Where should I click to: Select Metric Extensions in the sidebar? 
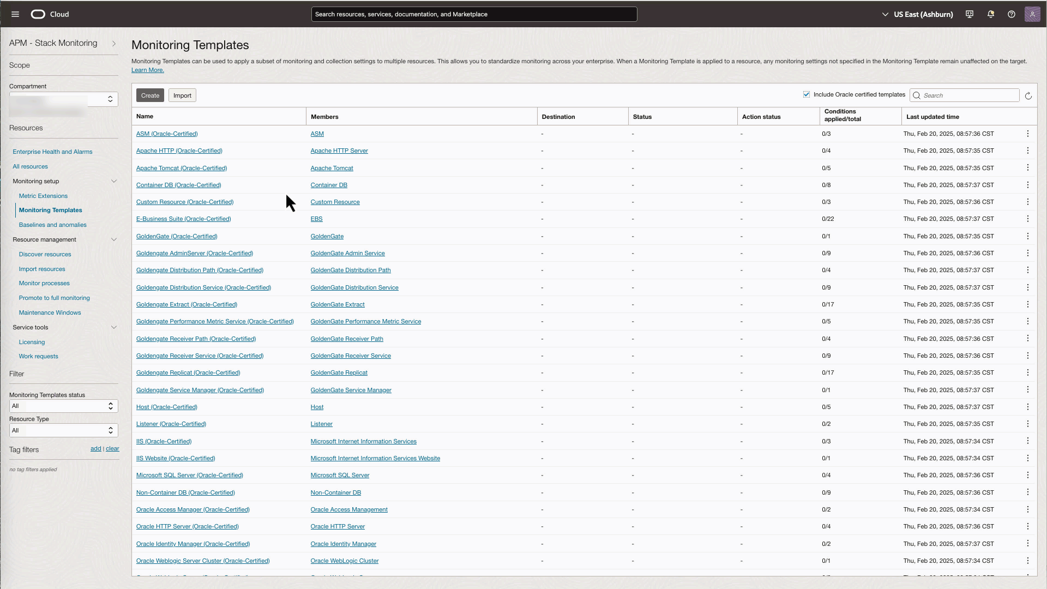(x=43, y=196)
